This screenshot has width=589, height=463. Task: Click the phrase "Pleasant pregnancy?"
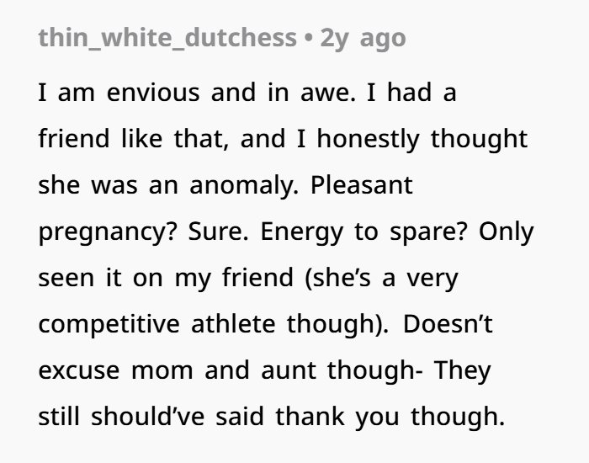pyautogui.click(x=226, y=208)
